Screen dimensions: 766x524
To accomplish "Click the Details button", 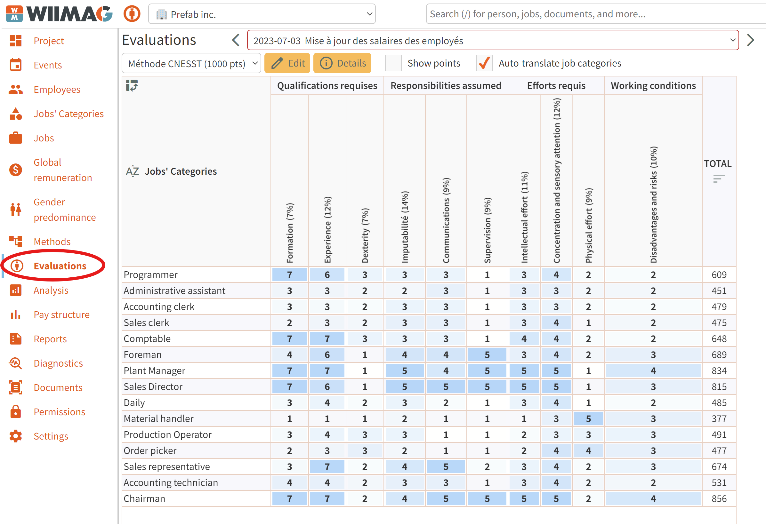I will point(342,63).
